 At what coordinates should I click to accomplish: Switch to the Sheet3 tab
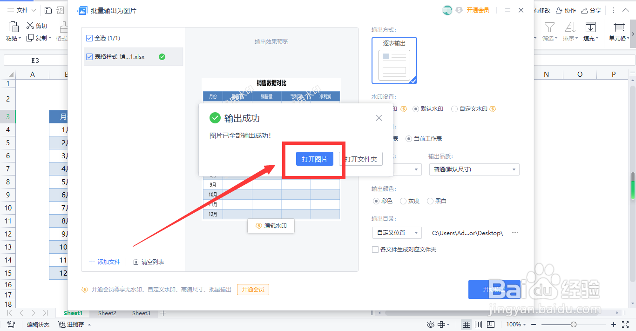pos(141,313)
